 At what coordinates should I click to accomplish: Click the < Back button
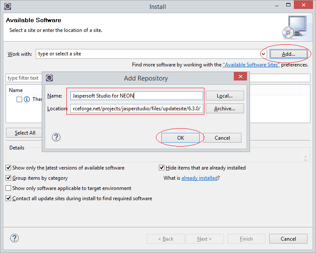166,239
